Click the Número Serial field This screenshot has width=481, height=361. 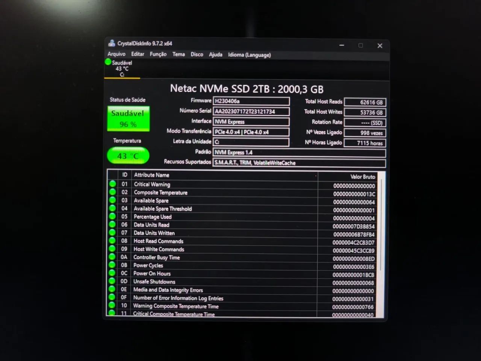tap(251, 112)
